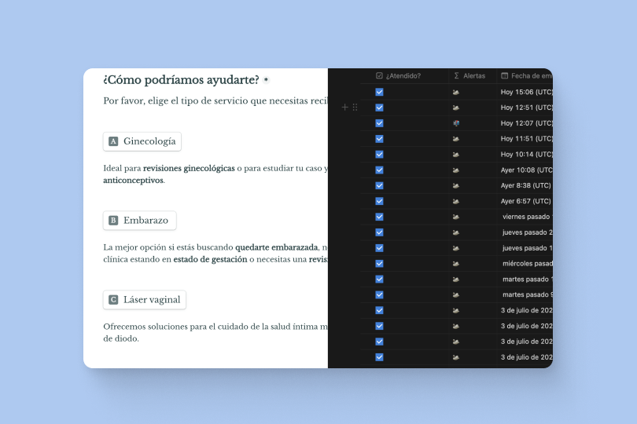Click the colored alert icon in the Hoy 12:07 row
Screen dimensions: 637x424
(x=456, y=123)
